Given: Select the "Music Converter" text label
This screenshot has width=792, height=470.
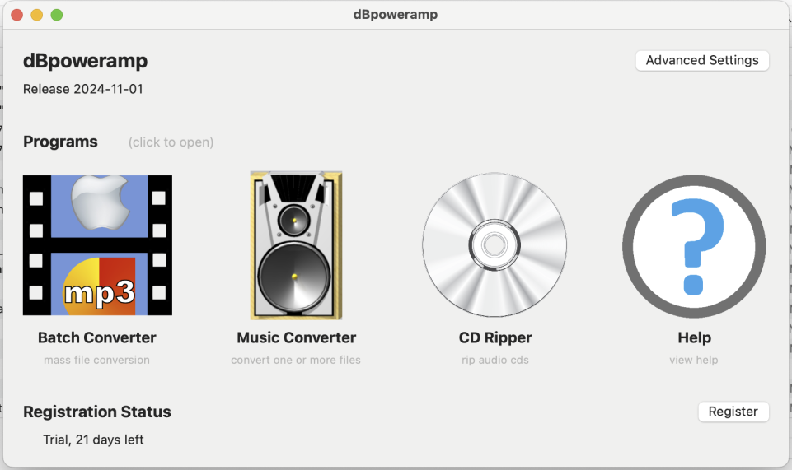Looking at the screenshot, I should [x=296, y=337].
